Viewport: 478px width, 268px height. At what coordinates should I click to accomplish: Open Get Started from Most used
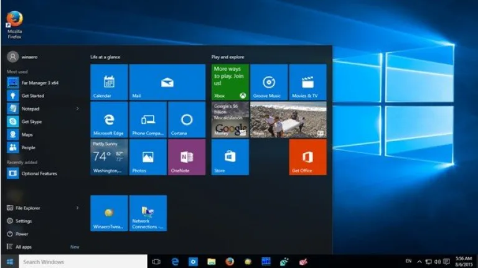26,96
